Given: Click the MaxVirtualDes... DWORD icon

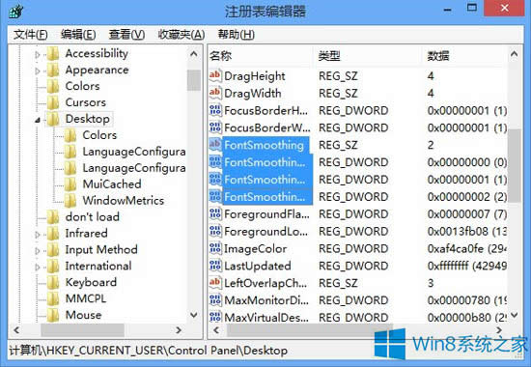Looking at the screenshot, I should 215,317.
